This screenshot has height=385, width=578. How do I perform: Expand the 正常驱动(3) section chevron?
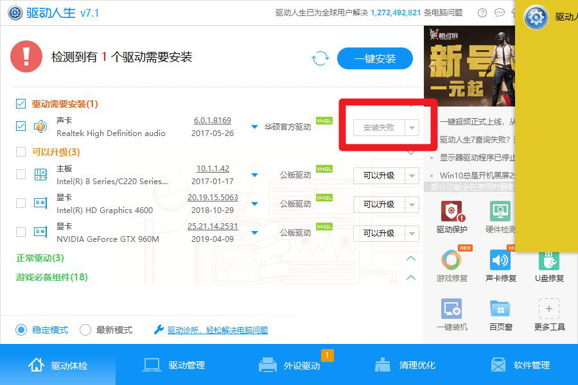coord(411,258)
